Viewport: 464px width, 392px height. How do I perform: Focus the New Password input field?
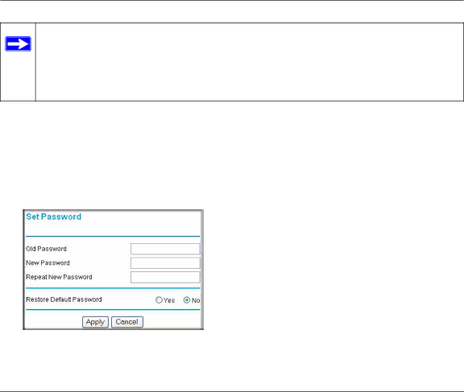click(x=165, y=263)
